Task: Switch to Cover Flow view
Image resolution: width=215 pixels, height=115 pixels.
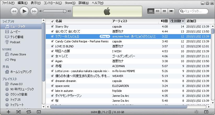Action: click(x=171, y=11)
